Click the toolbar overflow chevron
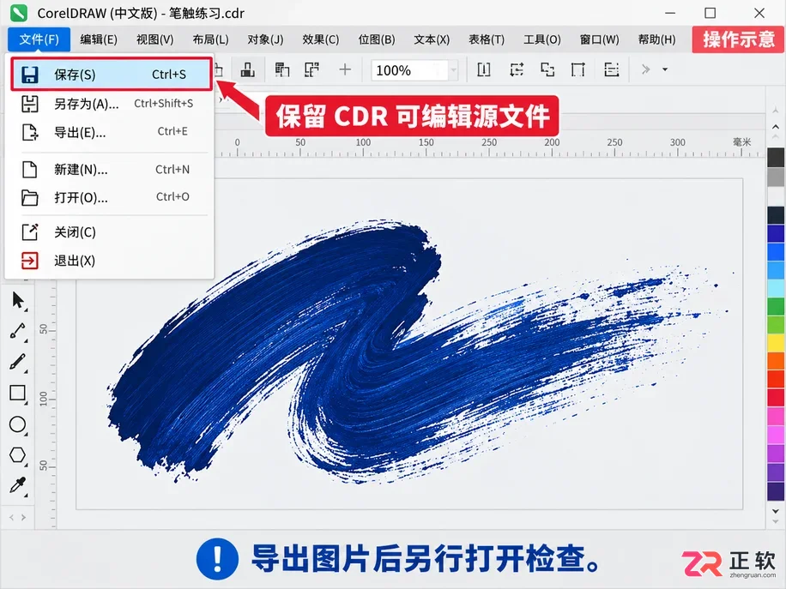 (x=645, y=69)
